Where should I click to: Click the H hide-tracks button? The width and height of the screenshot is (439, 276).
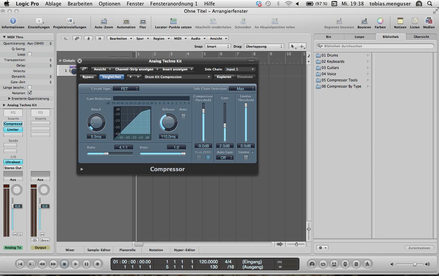click(x=100, y=38)
